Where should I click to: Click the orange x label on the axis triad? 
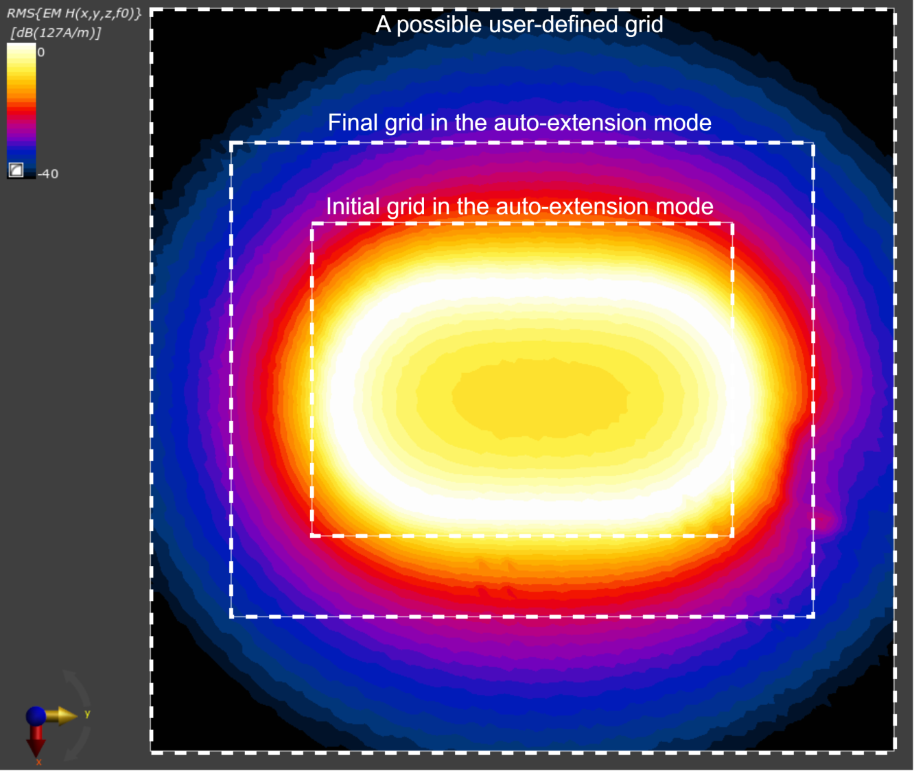click(x=38, y=761)
